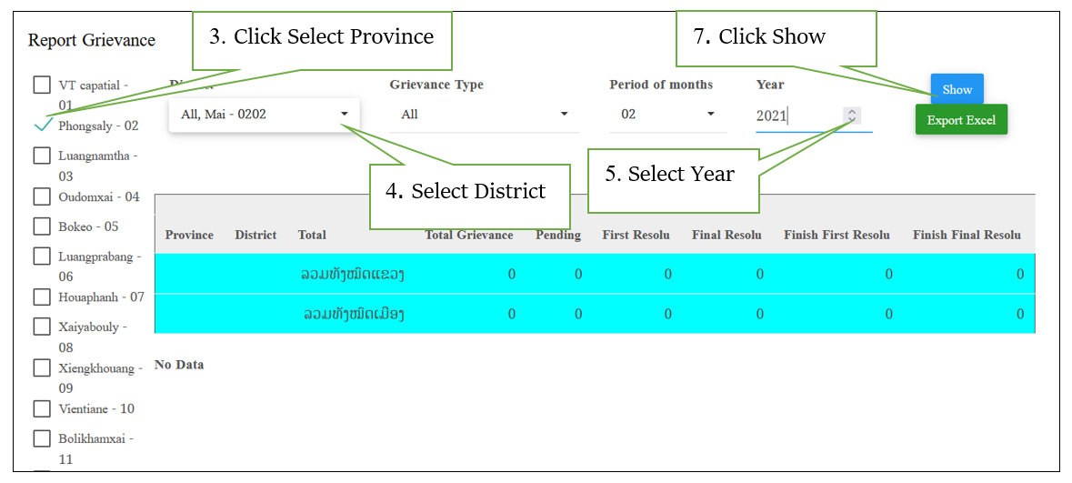
Task: Select Oudomxai - 04 province checkbox
Action: (x=42, y=196)
